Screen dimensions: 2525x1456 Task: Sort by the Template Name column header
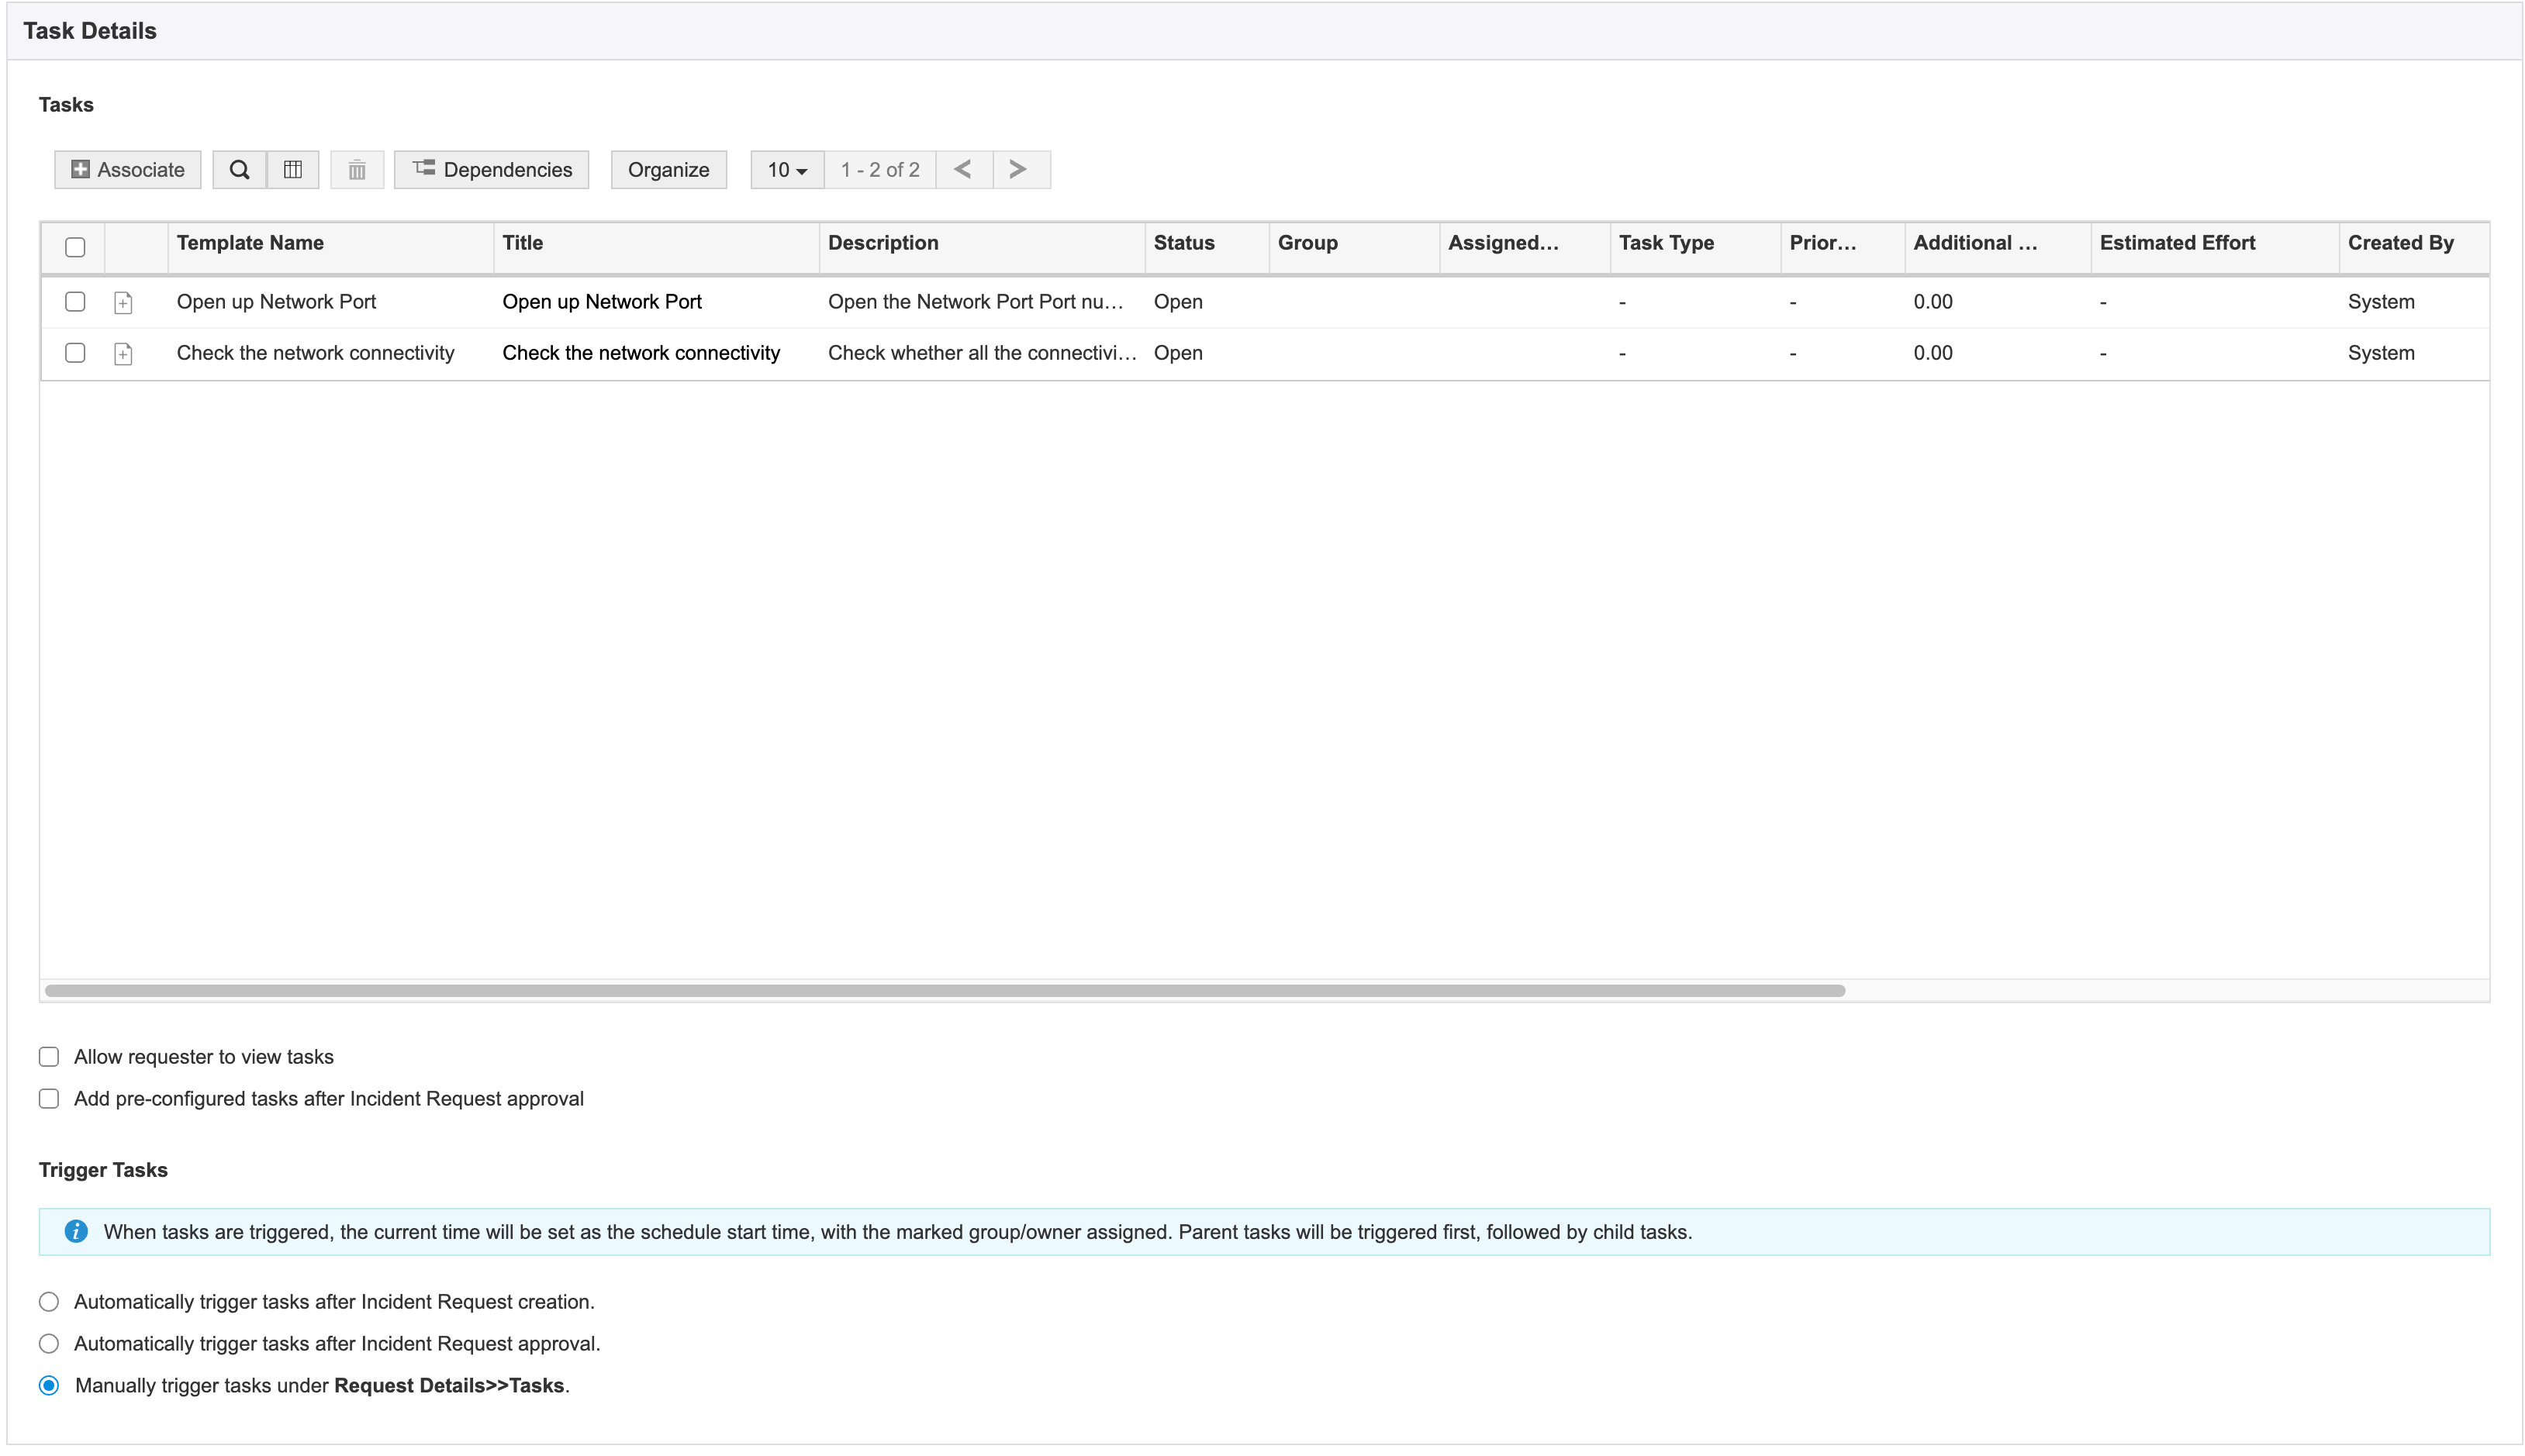250,243
